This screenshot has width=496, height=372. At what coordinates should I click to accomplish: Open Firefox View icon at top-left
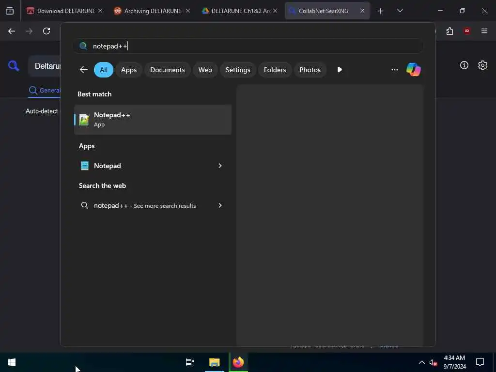[10, 11]
